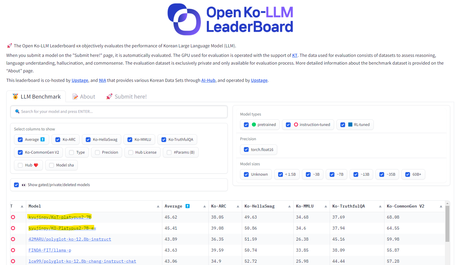Click the red instruction-tuned ring icon
The height and width of the screenshot is (265, 458).
point(296,125)
